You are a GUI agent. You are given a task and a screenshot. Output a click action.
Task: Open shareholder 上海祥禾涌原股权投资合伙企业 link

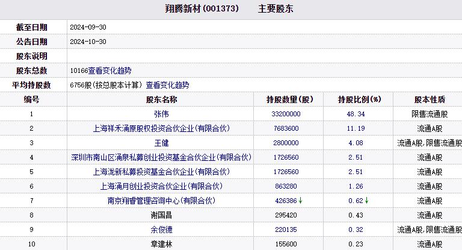coord(162,128)
